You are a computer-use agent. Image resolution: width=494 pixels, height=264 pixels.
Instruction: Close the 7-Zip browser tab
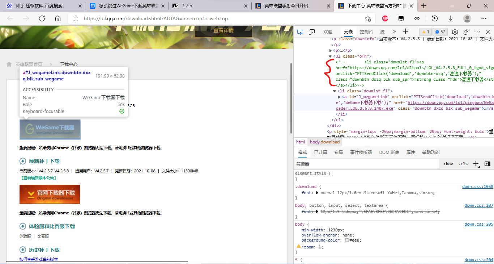coord(246,6)
